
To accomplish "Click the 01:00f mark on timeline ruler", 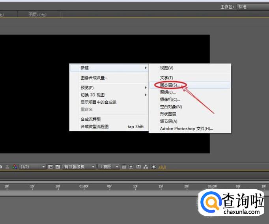I will tap(84, 186).
